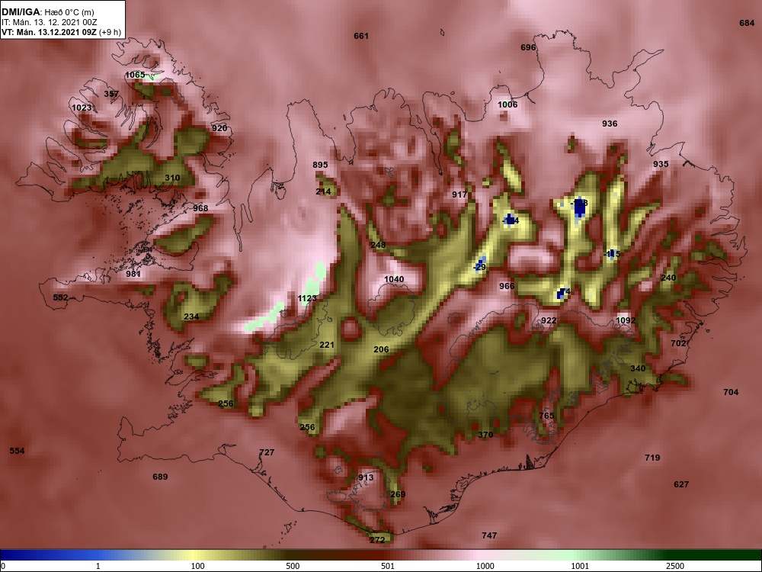Click the color scale label 0

point(3,566)
